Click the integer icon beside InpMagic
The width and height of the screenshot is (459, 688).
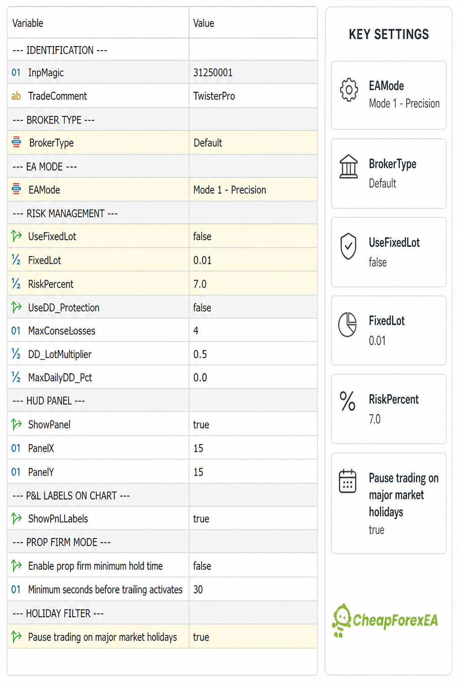[x=16, y=73]
